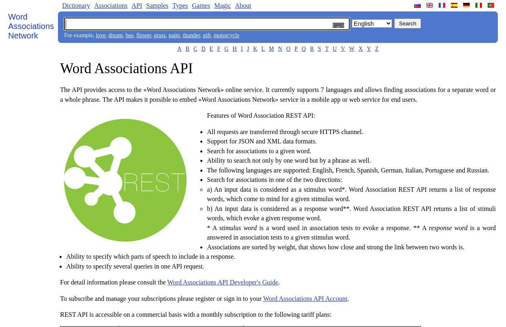Screen dimensions: 506x327
Task: Try the example word 'bee'
Action: click(129, 36)
